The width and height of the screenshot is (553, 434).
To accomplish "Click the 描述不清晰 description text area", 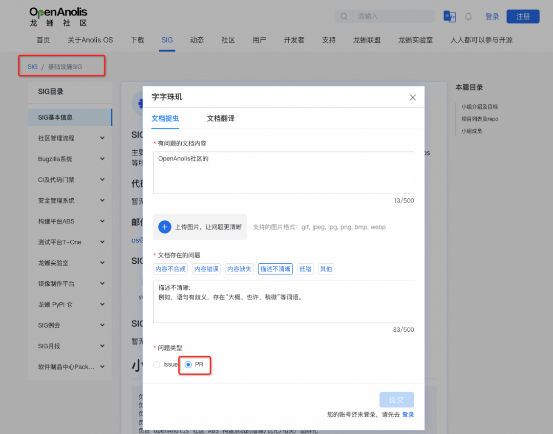I will click(284, 302).
